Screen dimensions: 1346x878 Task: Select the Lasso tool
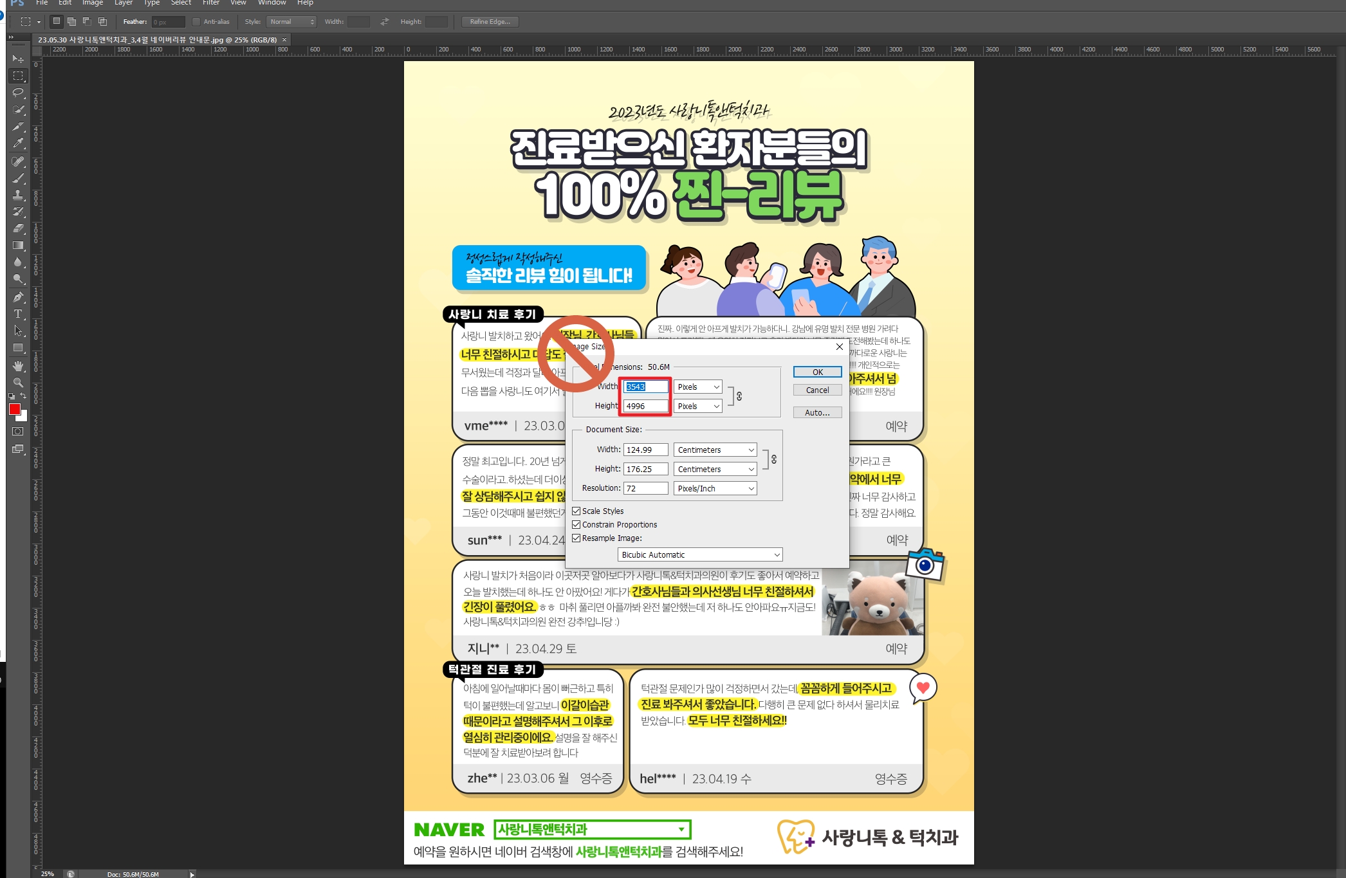18,93
